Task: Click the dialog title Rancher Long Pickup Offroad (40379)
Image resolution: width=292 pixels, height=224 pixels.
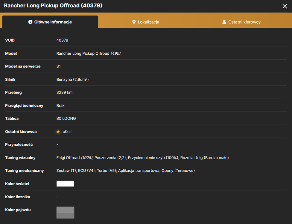Action: pos(53,5)
